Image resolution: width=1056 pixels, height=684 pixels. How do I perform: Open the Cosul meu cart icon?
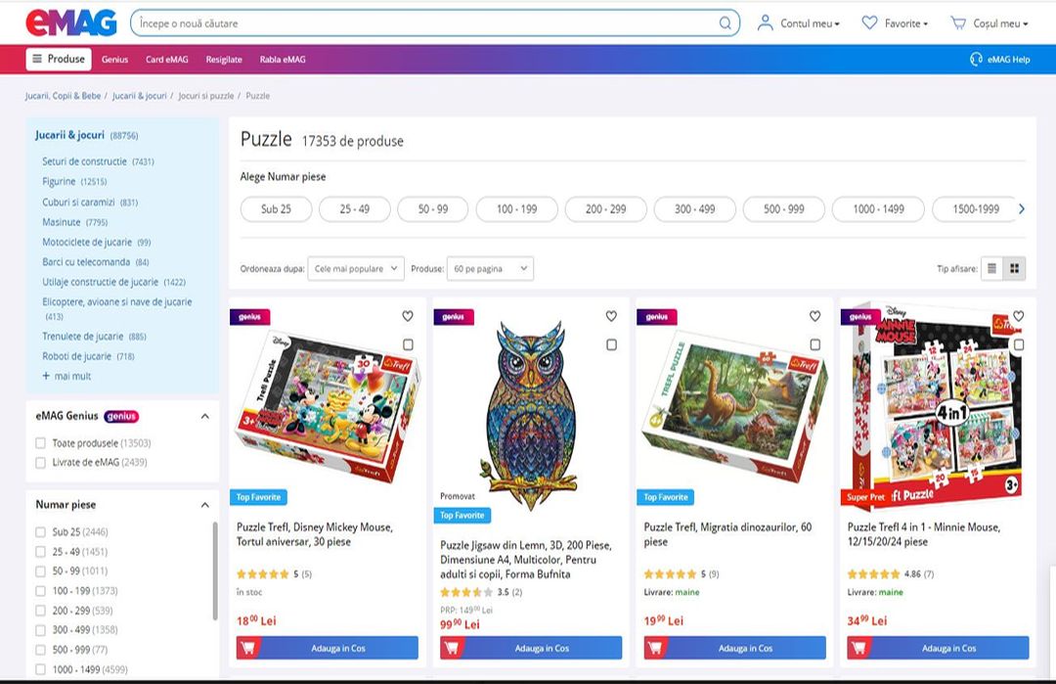[957, 23]
